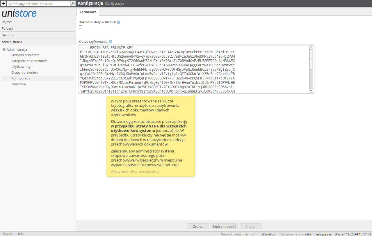Image resolution: width=372 pixels, height=236 pixels.
Task: Switch to the Formularz tab
Action: pos(88,12)
